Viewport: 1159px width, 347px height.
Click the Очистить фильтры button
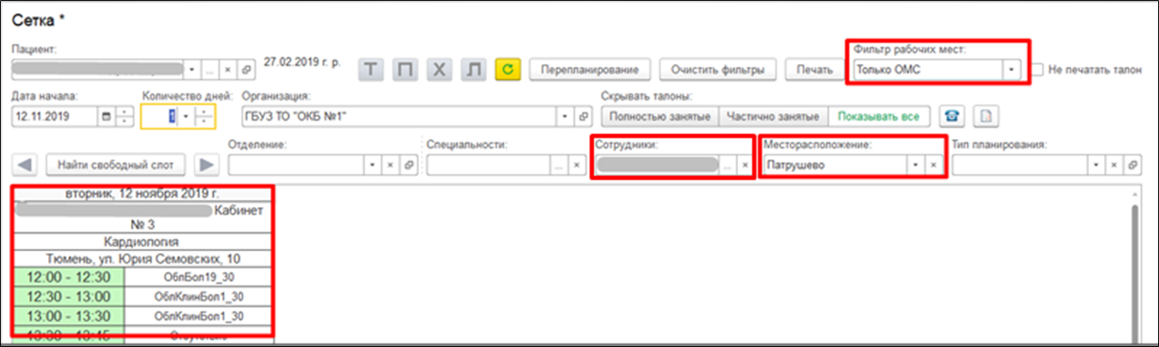[x=718, y=70]
